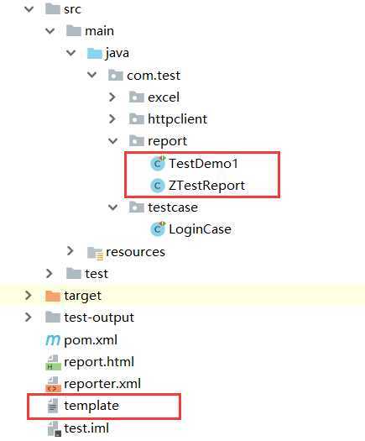Click the Maven pom.xml icon
Viewport: 365px width, 441px height.
pyautogui.click(x=53, y=340)
